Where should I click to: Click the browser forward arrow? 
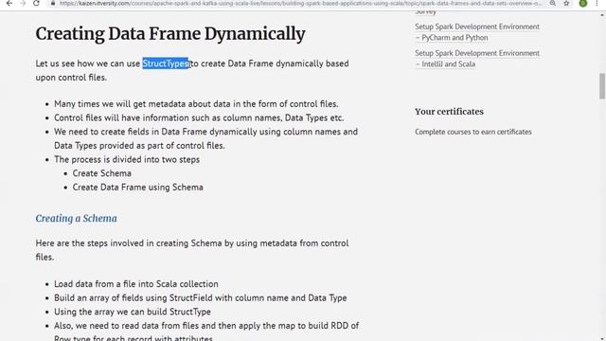pos(23,3)
